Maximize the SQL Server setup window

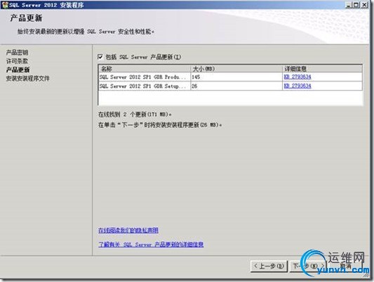tap(356, 5)
